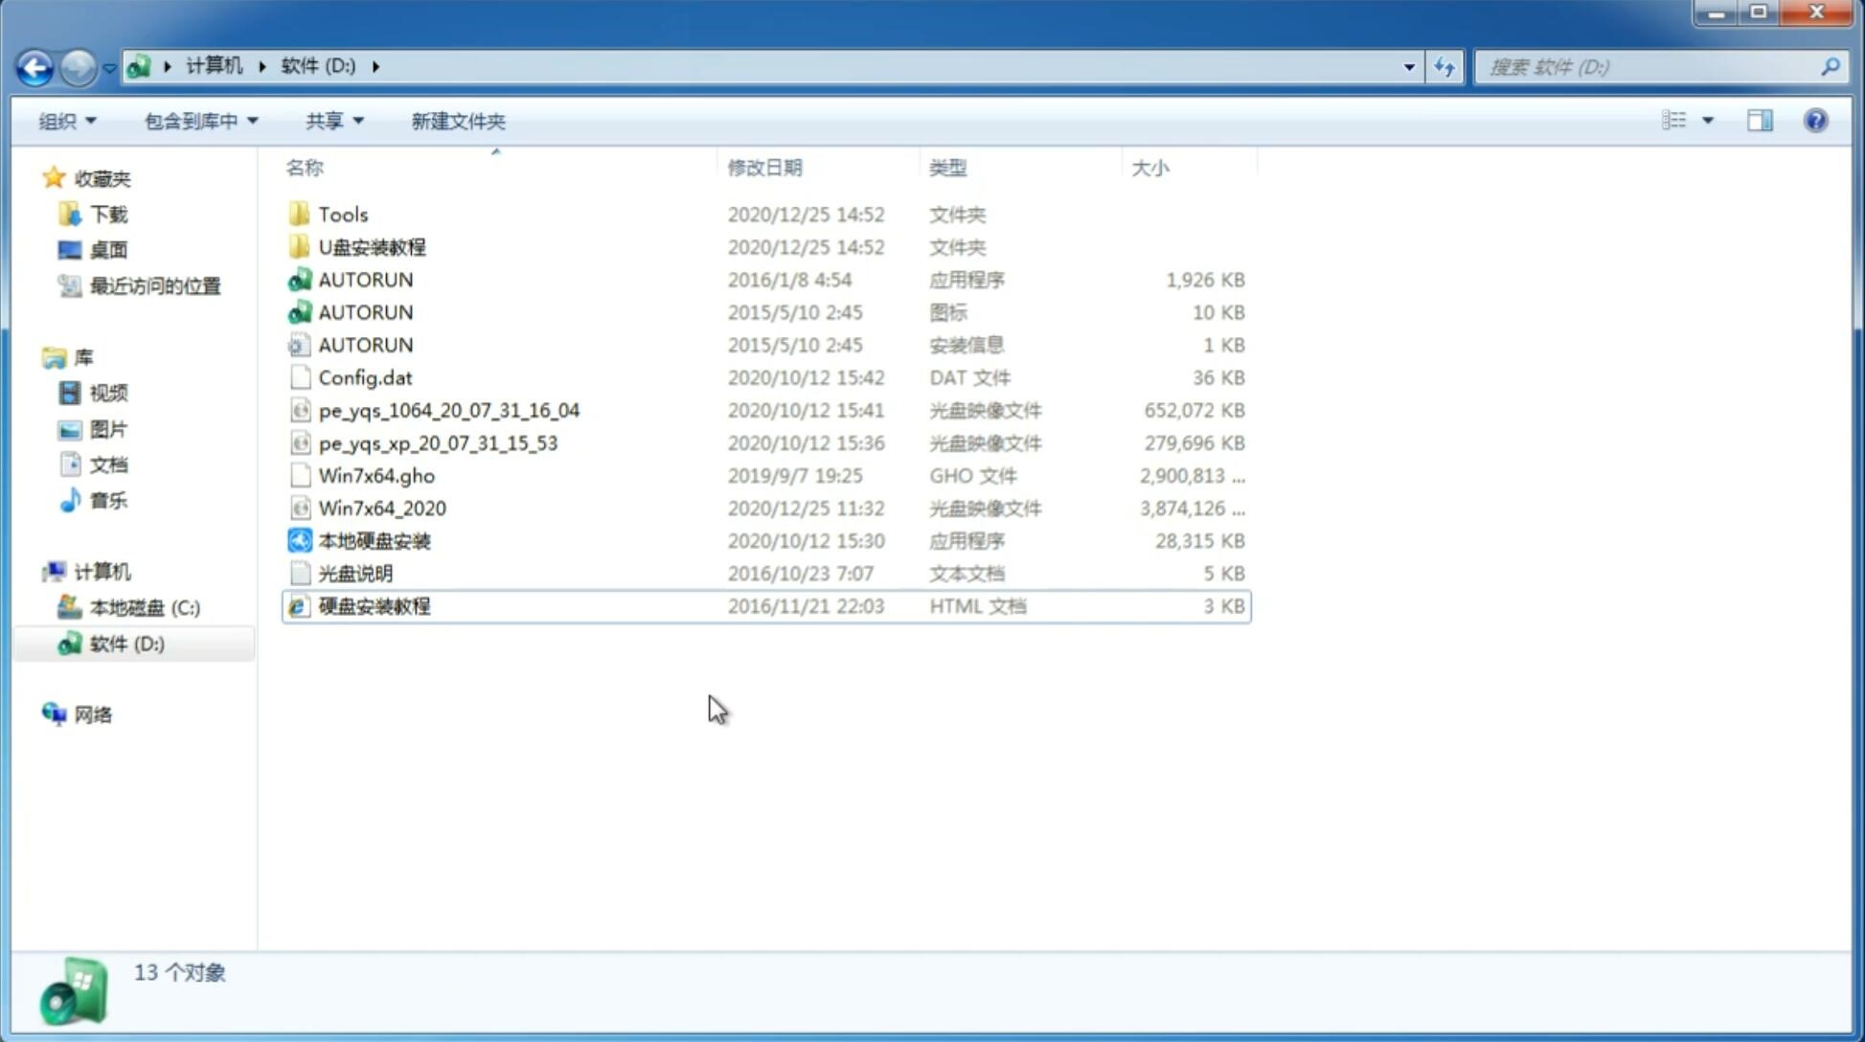Click the back navigation arrow

click(34, 65)
